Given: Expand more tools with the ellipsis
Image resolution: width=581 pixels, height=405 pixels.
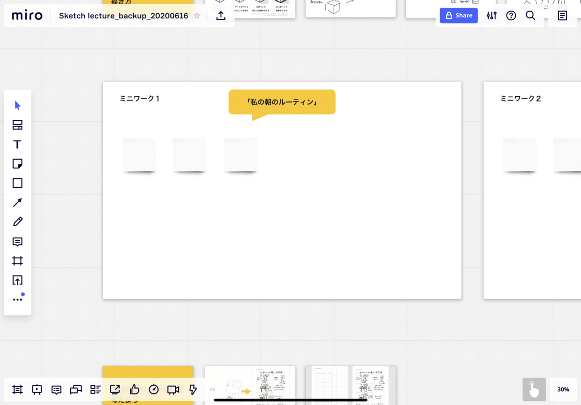Looking at the screenshot, I should tap(17, 298).
